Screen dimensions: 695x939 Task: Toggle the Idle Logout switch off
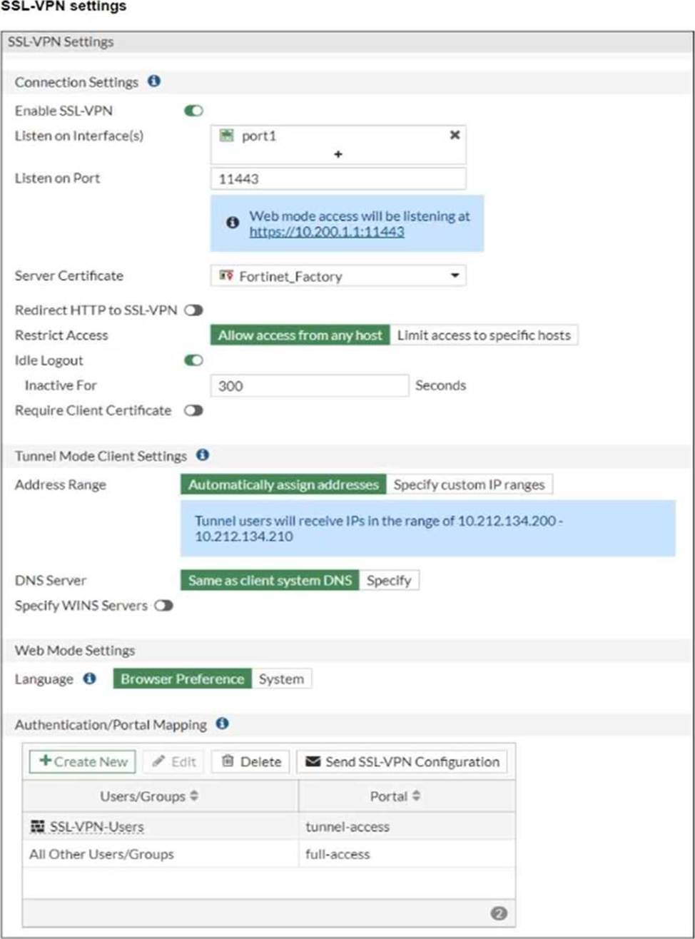pos(193,360)
